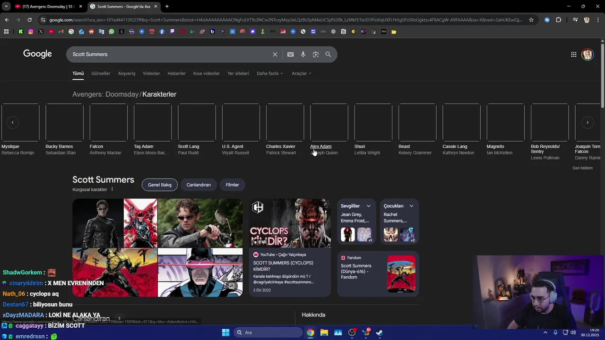Click the Geri bildirim link
This screenshot has height=340, width=605.
(x=582, y=168)
